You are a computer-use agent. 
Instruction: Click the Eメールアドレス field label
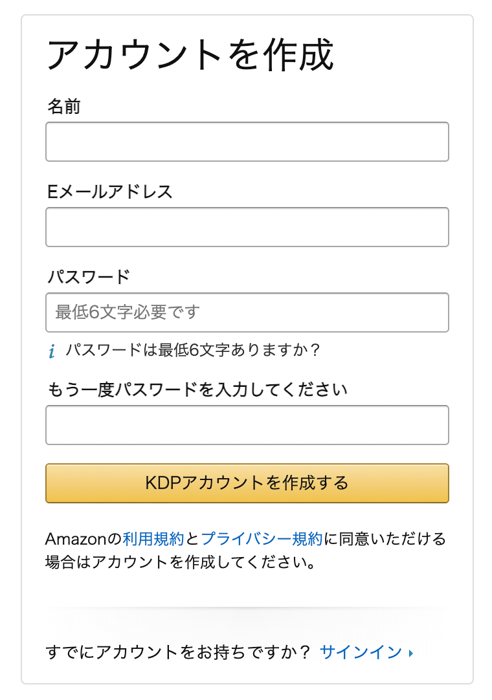coord(110,191)
